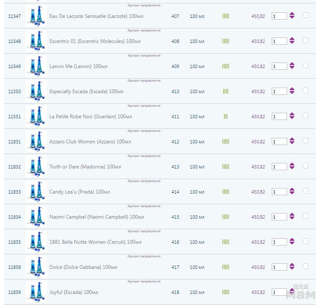Enable the Escentric 01 row checkbox
The height and width of the screenshot is (305, 322).
(x=305, y=40)
